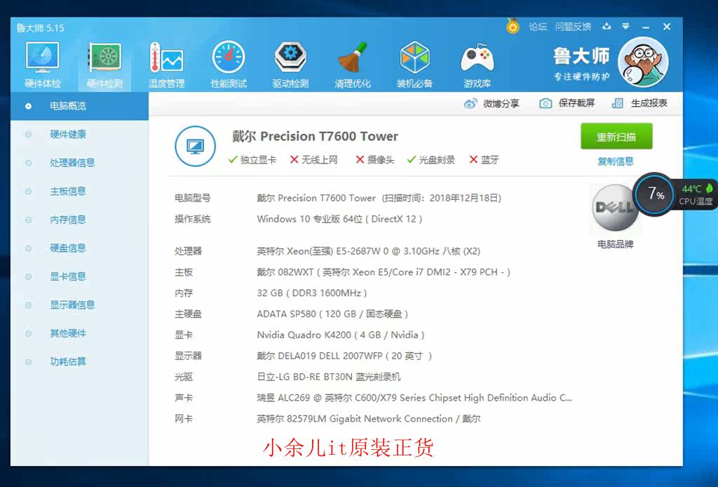Click the 44℃ CPU temperature widget
This screenshot has width=718, height=487.
pos(696,194)
